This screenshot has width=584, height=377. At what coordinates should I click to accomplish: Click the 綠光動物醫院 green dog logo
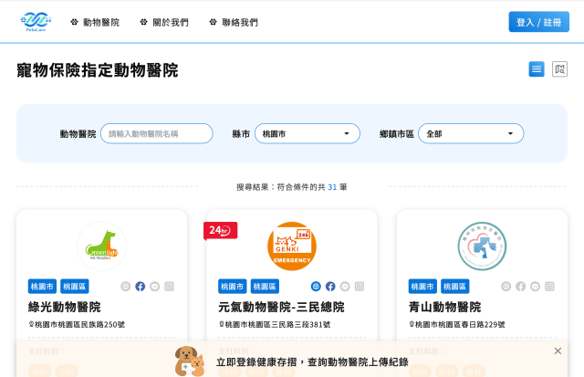coord(101,246)
